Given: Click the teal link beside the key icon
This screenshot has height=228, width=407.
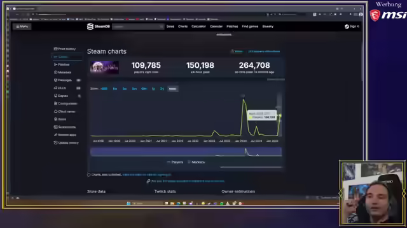Looking at the screenshot, I should point(188,181).
